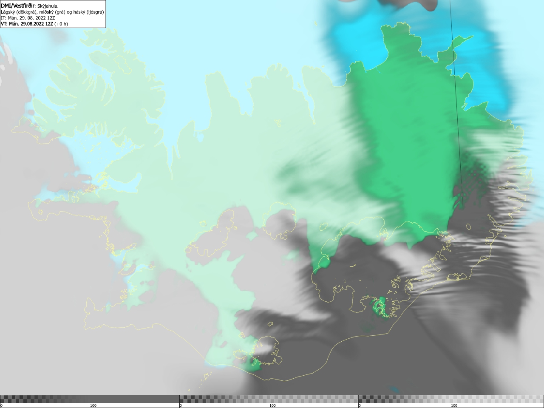544x408 pixels.
Task: Click the 'Lágský (dökkgrá), miðský (grá)' legend line
Action: (52, 12)
